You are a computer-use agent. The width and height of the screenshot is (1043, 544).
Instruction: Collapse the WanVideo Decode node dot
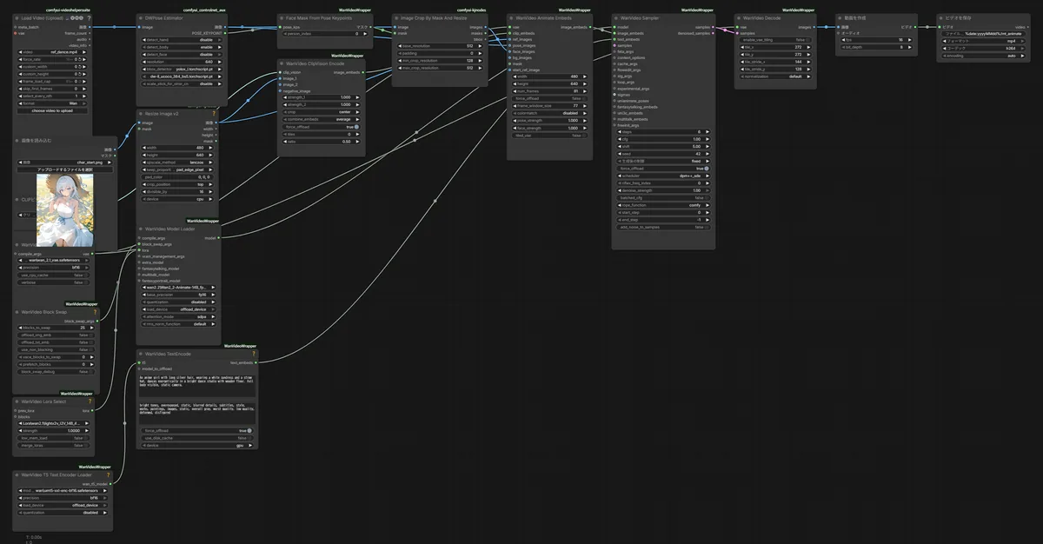coord(739,17)
